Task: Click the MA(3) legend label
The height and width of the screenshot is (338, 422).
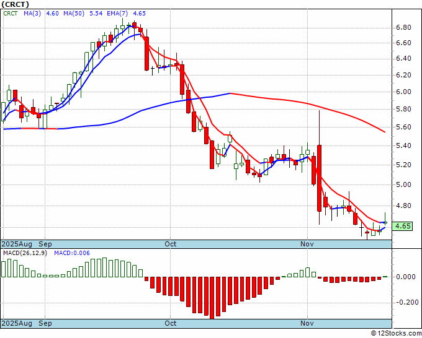Action: [x=32, y=13]
